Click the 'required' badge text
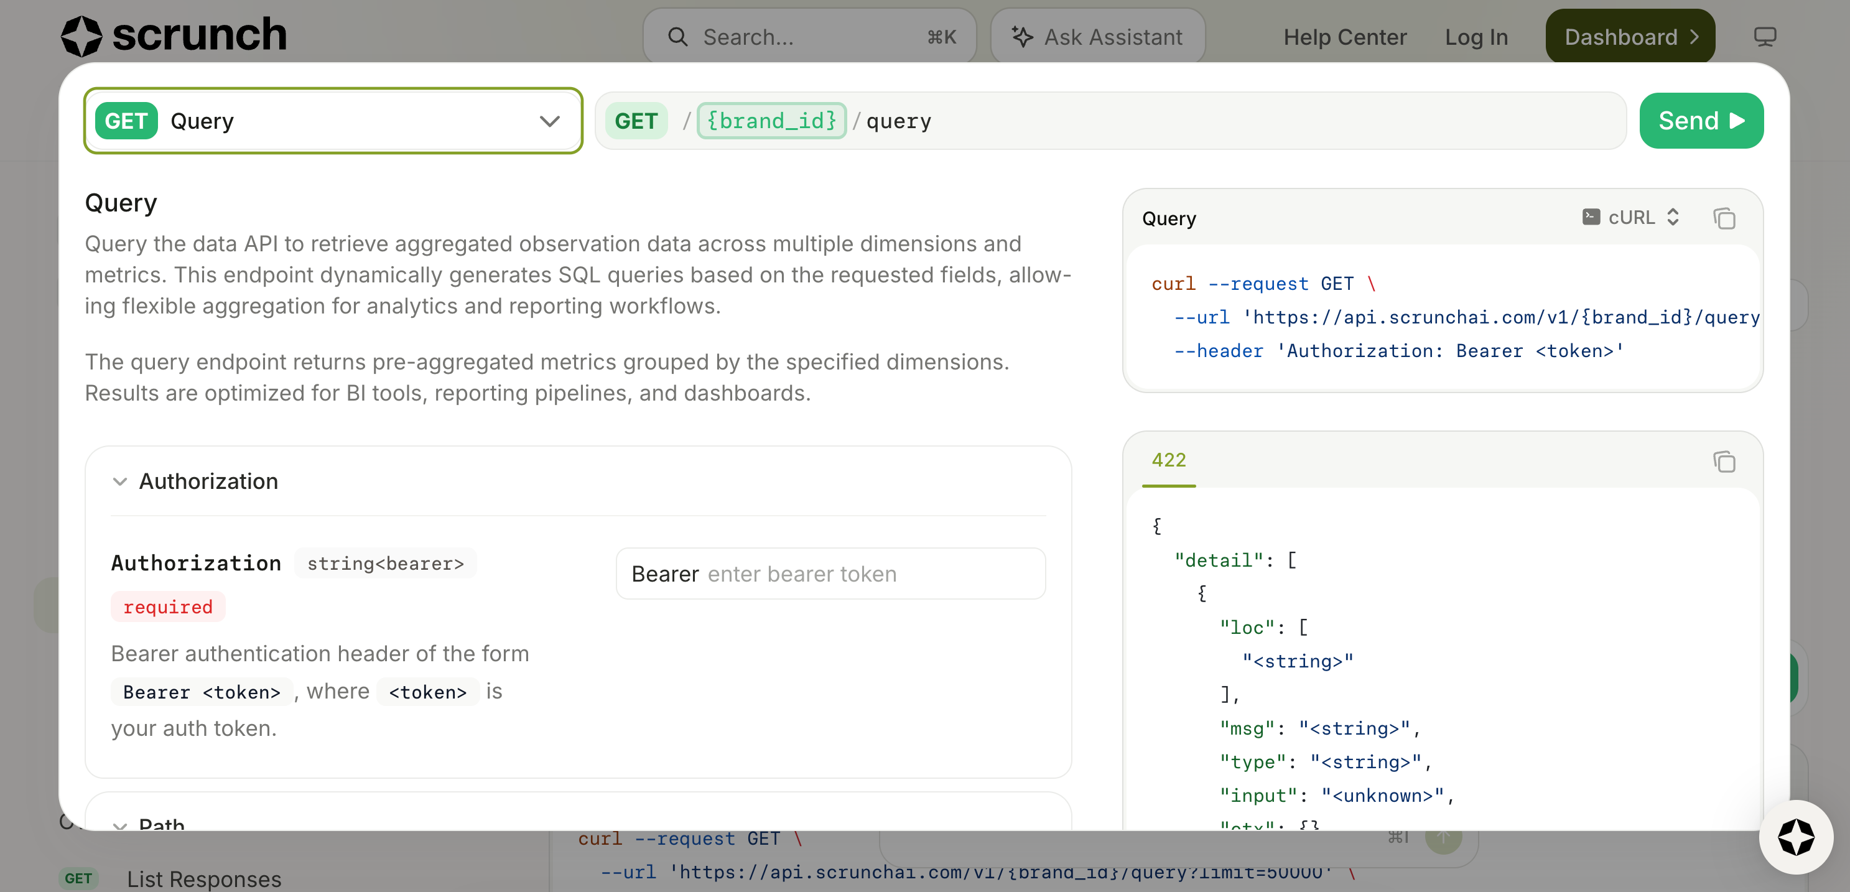Image resolution: width=1850 pixels, height=892 pixels. (x=167, y=607)
